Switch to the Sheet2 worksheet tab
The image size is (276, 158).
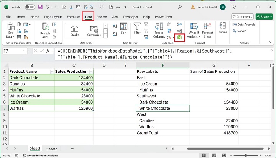[51, 149]
